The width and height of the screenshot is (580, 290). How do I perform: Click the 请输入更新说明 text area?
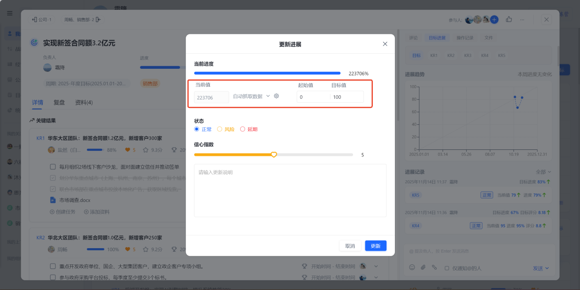[x=290, y=190]
